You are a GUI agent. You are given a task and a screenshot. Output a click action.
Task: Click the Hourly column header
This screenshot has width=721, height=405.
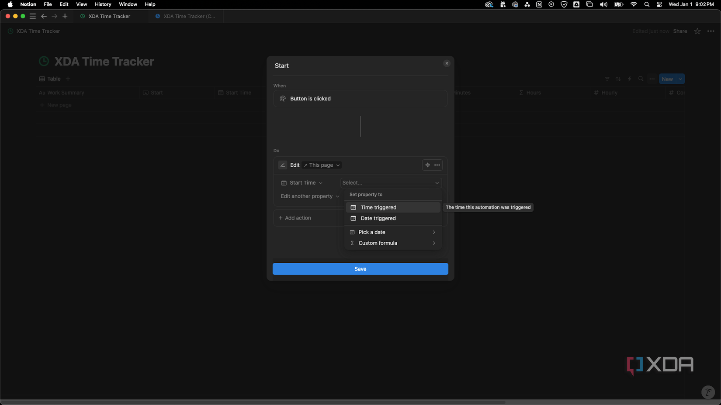(x=627, y=93)
